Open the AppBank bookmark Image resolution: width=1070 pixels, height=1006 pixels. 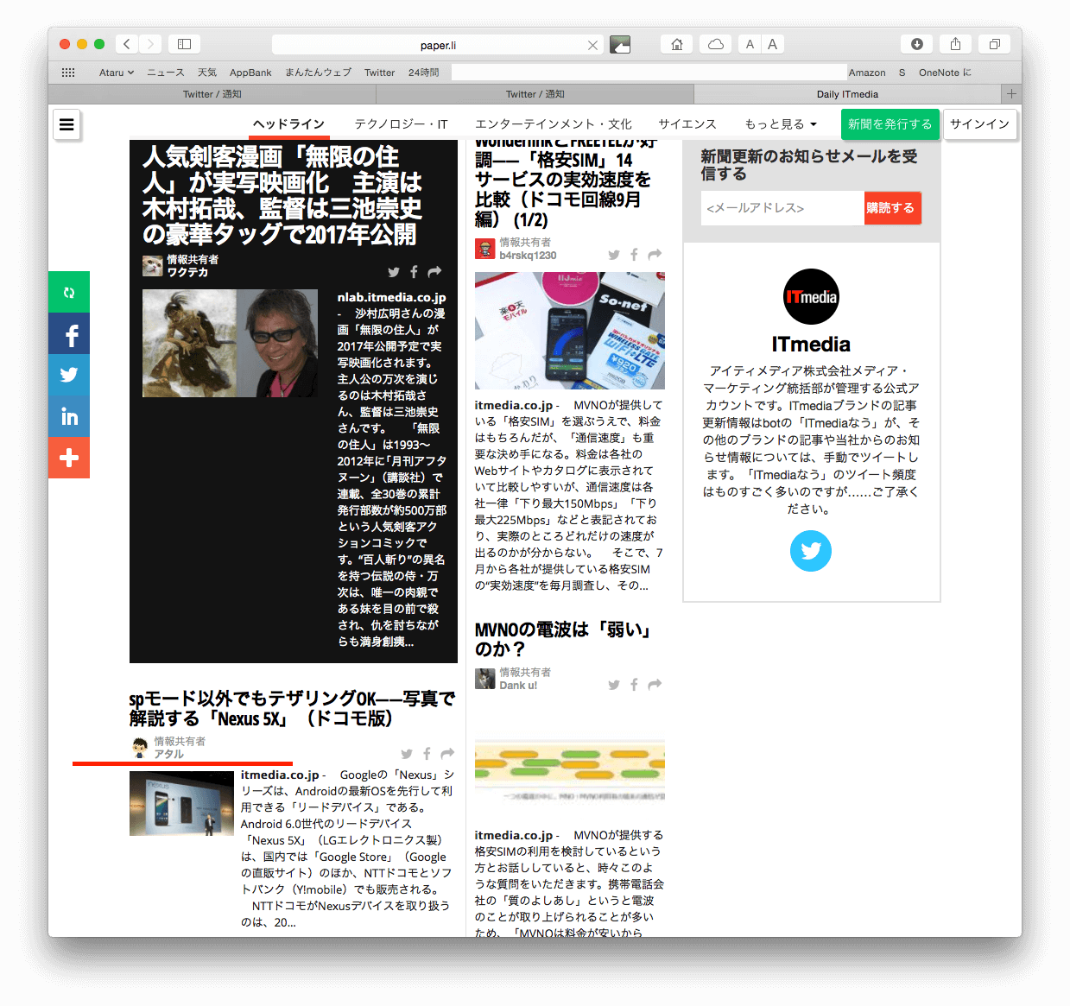tap(250, 73)
